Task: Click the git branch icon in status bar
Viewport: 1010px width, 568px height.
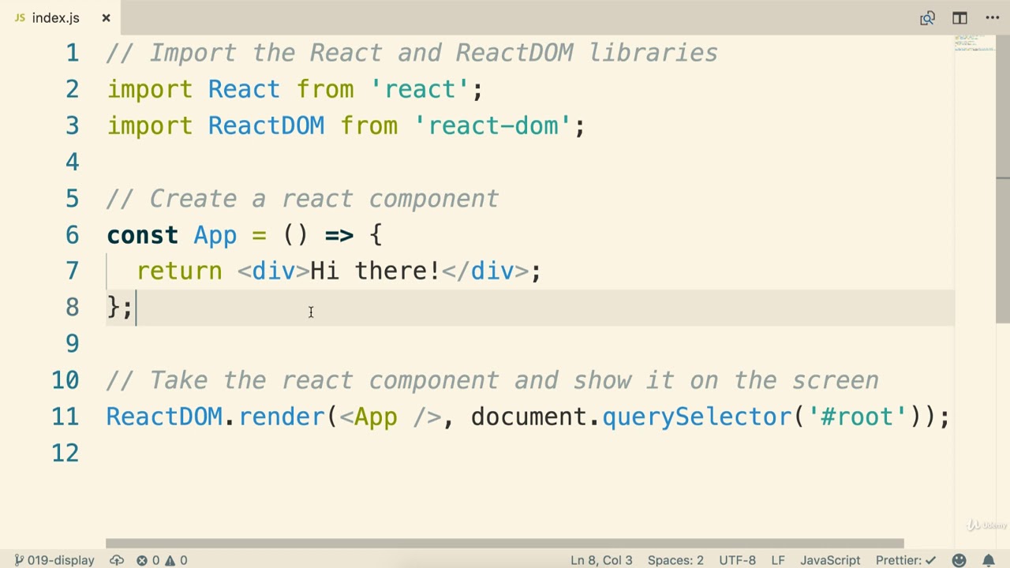Action: point(19,560)
